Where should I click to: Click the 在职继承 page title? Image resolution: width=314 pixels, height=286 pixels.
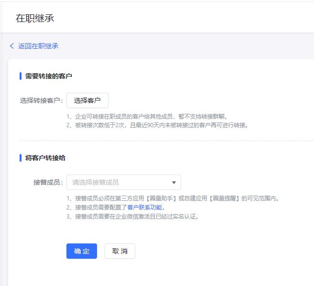point(35,19)
